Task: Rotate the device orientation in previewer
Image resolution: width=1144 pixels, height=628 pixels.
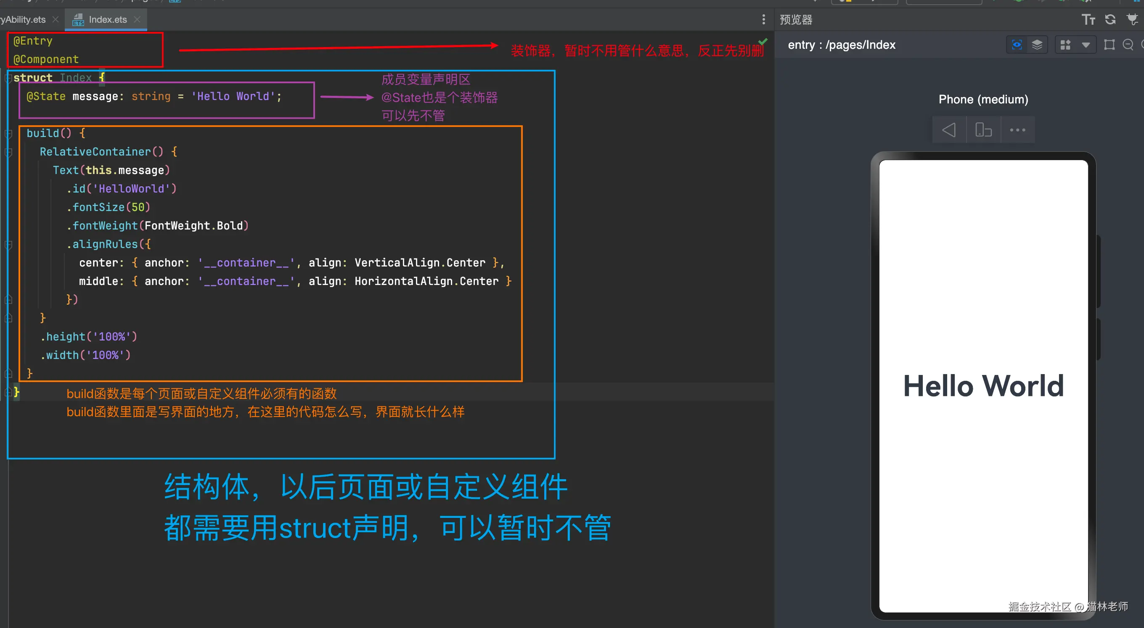Action: coord(983,129)
